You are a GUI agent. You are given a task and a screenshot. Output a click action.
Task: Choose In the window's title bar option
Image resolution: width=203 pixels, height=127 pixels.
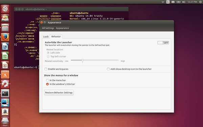[61, 84]
